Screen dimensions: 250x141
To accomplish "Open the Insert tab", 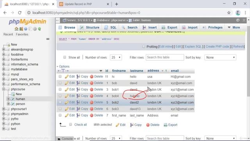I will point(150,27).
